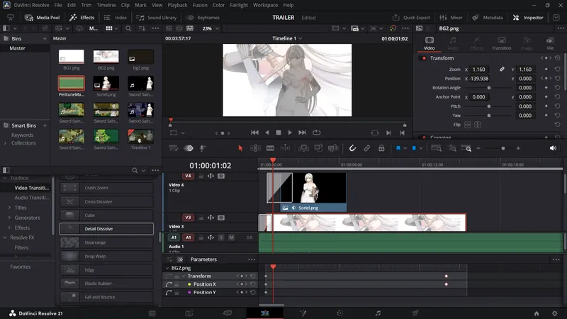The image size is (567, 319).
Task: Click Overwrite Clip edit icon
Action: [x=318, y=148]
